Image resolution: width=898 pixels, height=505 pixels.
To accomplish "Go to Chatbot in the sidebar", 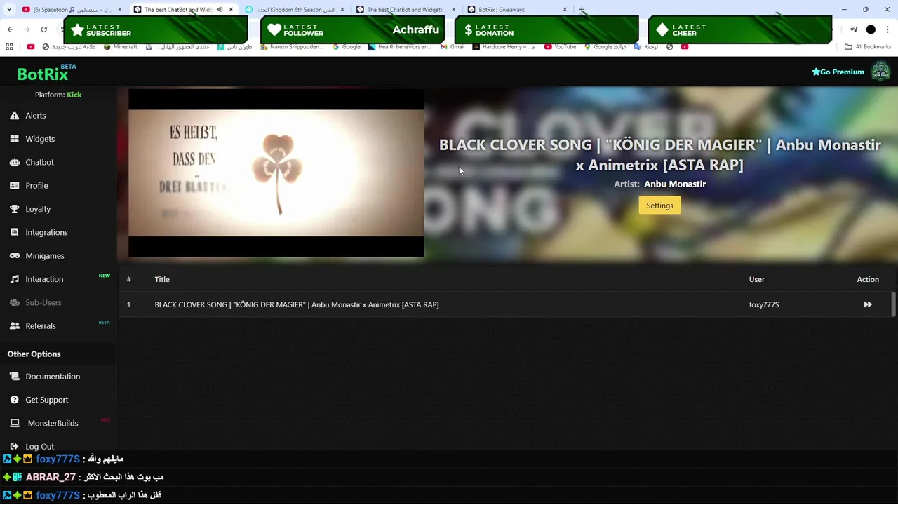I will (x=39, y=162).
